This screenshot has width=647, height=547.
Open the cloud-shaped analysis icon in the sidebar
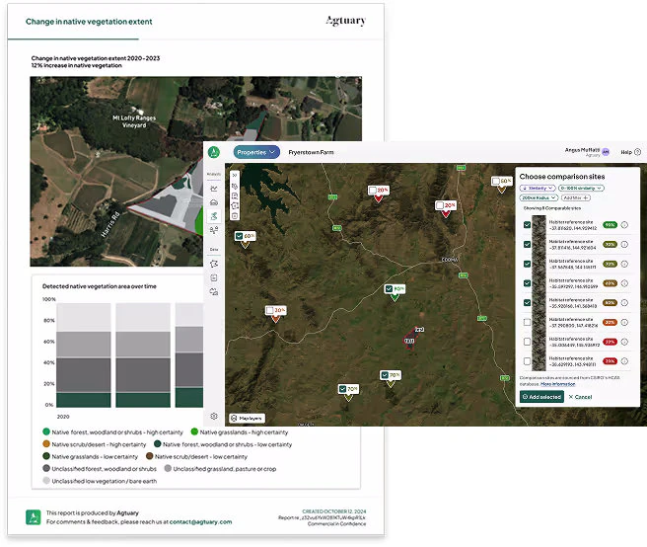[x=214, y=202]
